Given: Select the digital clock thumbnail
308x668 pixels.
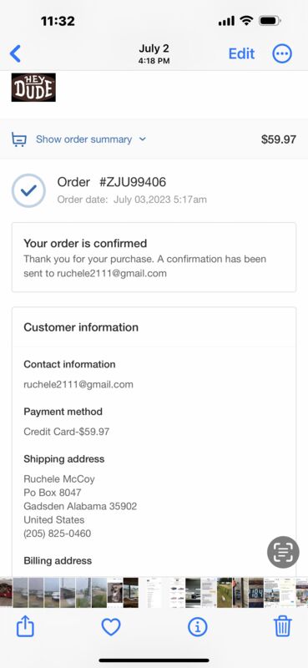Looking at the screenshot, I should point(256,593).
